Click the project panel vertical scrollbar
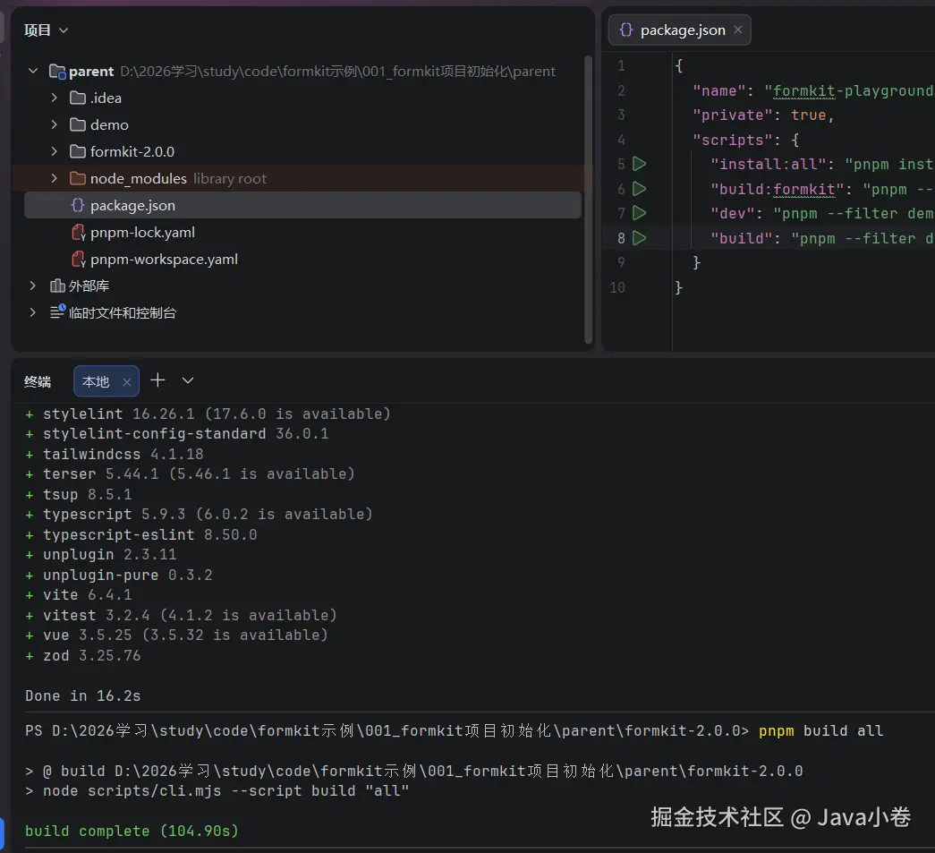This screenshot has width=935, height=853. coord(588,197)
